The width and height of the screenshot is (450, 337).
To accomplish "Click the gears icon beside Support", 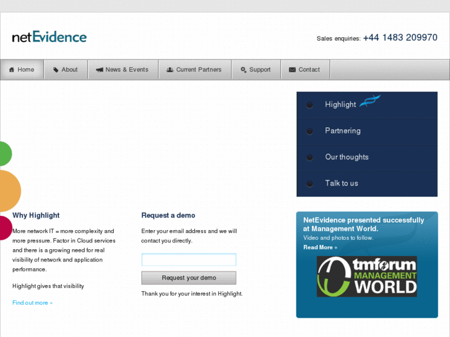I will (243, 70).
